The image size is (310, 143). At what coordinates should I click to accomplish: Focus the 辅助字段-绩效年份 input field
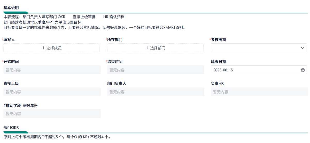[x=52, y=114]
